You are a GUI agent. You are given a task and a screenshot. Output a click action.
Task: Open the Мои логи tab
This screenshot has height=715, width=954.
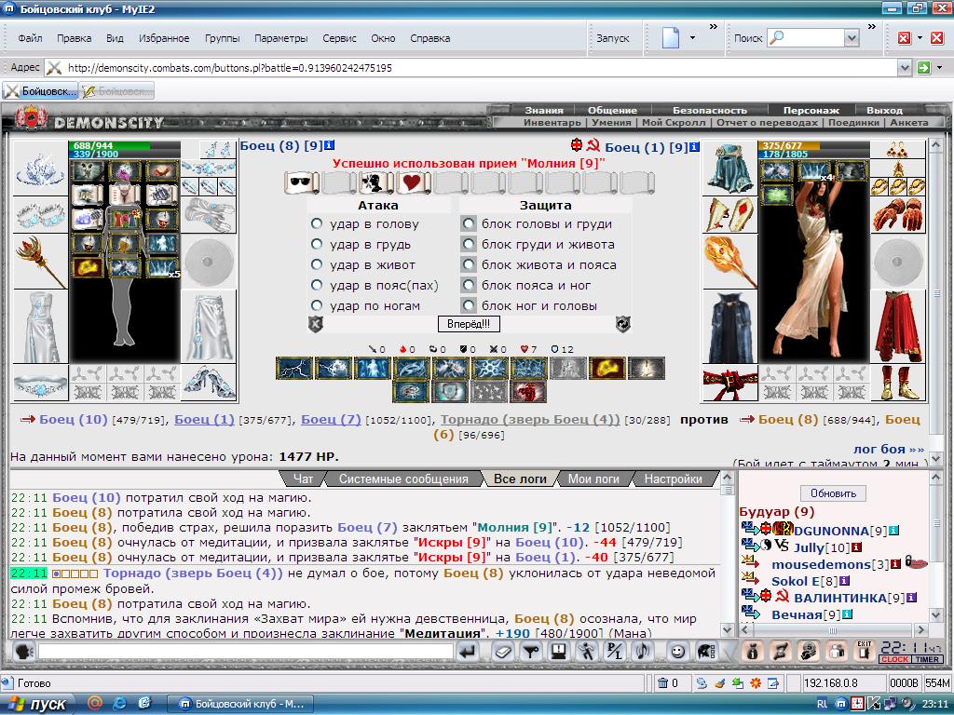[x=593, y=479]
